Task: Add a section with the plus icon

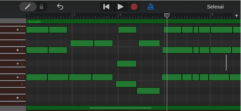Action: [x=236, y=15]
